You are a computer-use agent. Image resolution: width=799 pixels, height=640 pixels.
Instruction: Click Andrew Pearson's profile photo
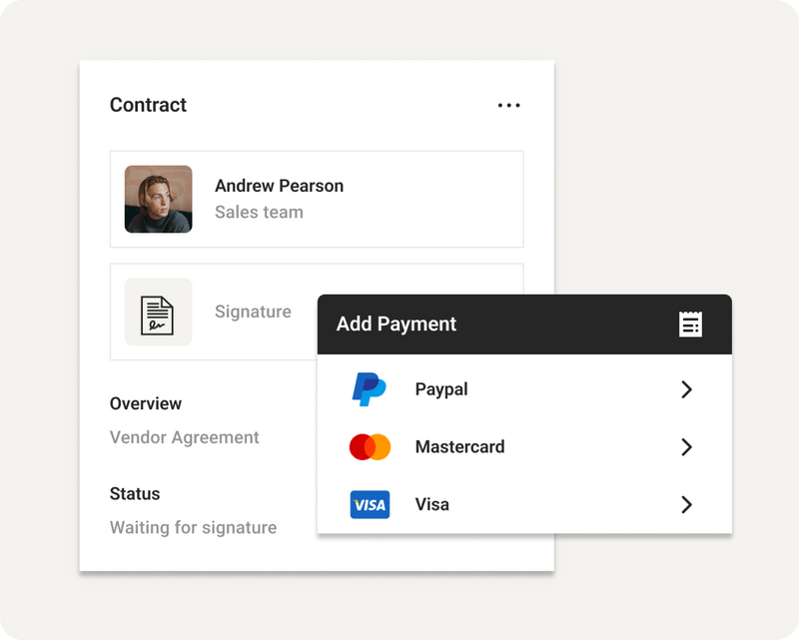click(159, 200)
